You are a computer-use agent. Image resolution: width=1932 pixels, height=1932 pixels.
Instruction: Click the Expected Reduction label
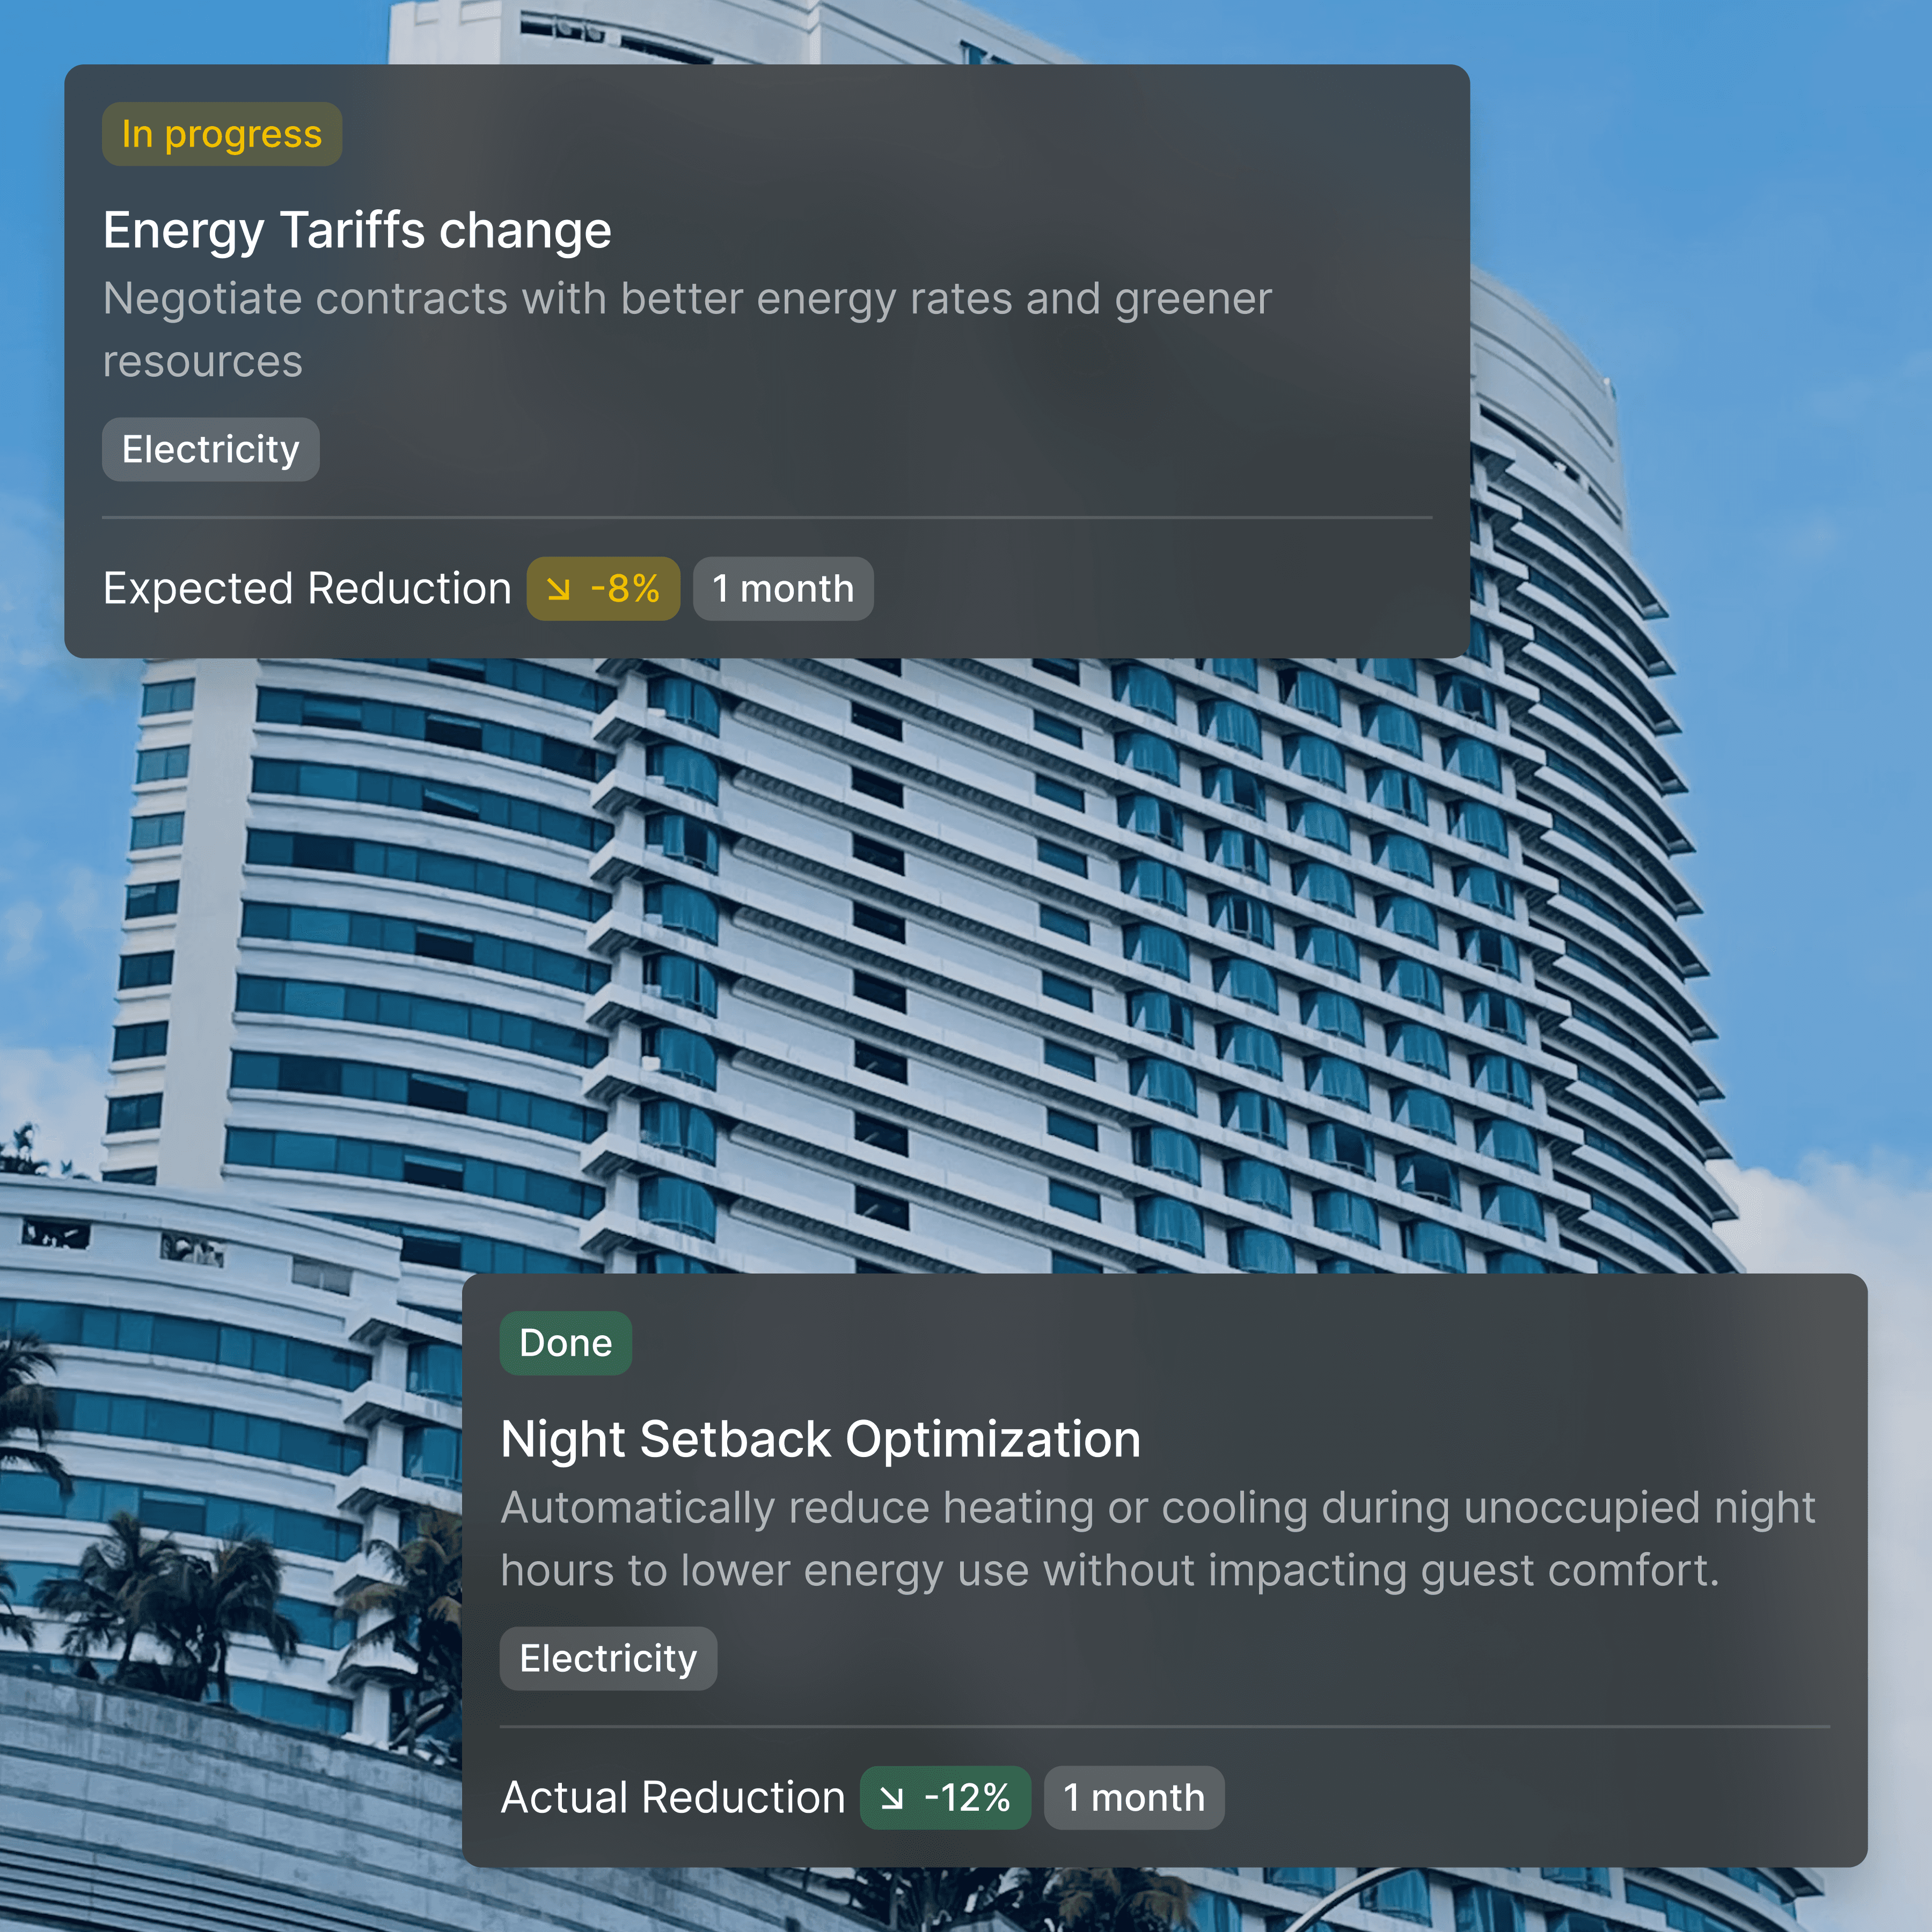307,589
